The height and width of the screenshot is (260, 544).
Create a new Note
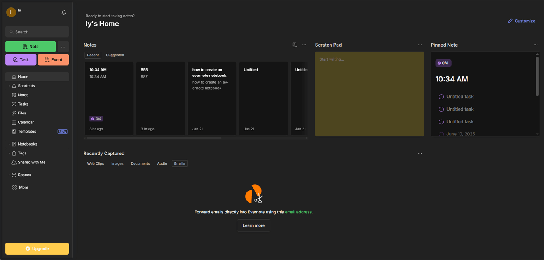31,47
